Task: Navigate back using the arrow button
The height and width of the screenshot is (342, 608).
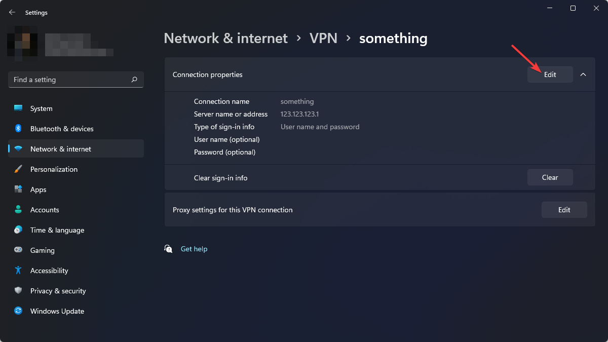Action: [x=11, y=12]
